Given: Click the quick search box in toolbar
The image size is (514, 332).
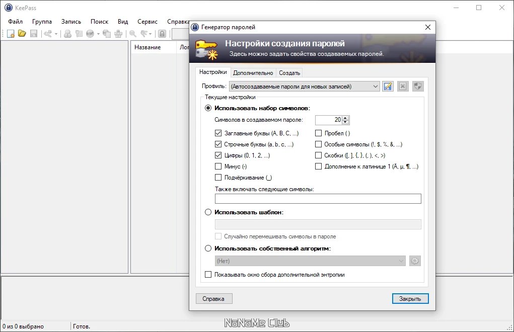Looking at the screenshot, I should (x=181, y=34).
